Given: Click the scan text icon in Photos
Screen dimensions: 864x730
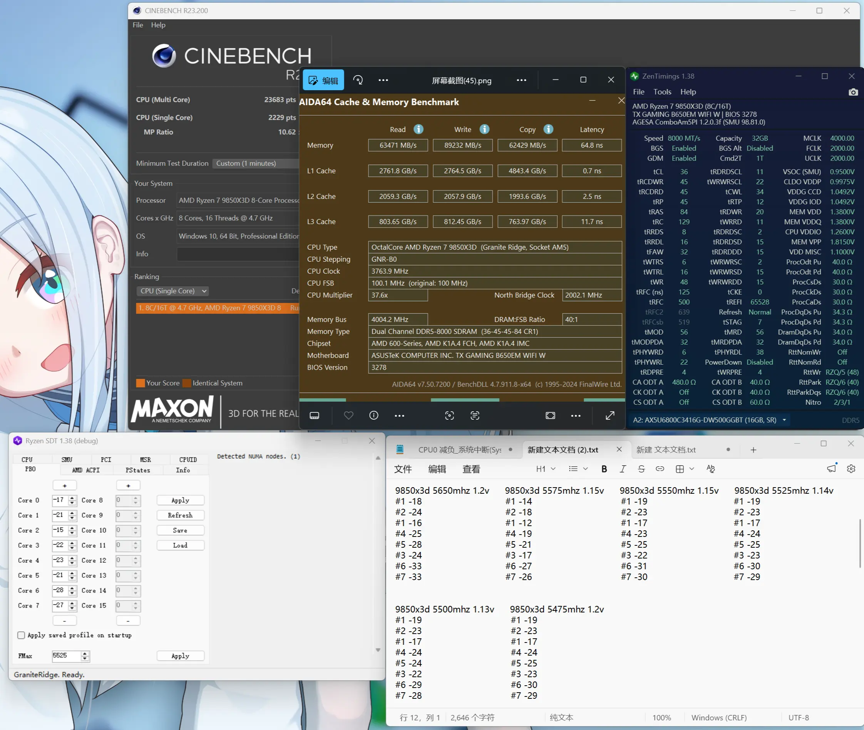Looking at the screenshot, I should tap(475, 415).
